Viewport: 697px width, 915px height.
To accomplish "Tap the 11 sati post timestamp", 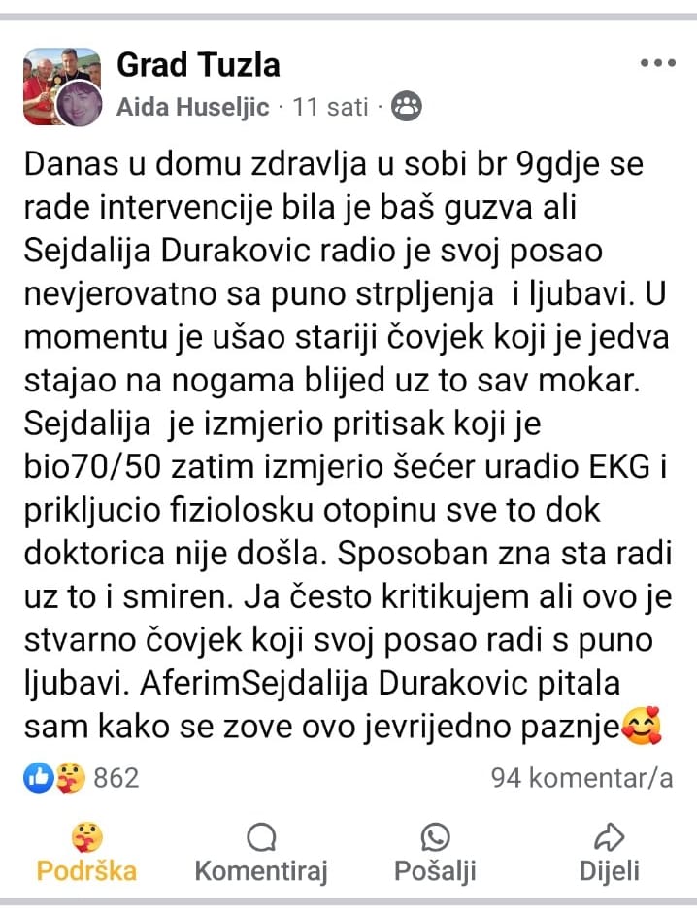I will (x=330, y=107).
